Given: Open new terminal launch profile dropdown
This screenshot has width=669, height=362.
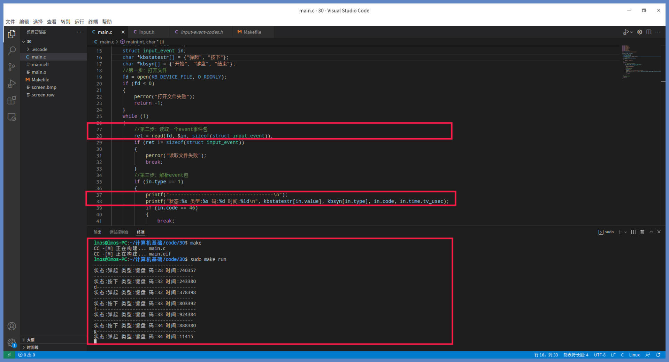Looking at the screenshot, I should point(626,232).
